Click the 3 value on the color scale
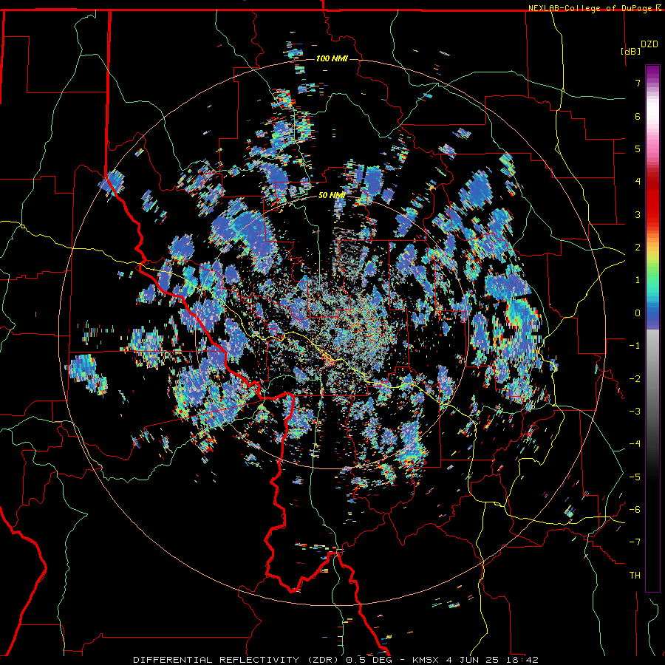Screen dimensions: 665x665 [x=638, y=214]
